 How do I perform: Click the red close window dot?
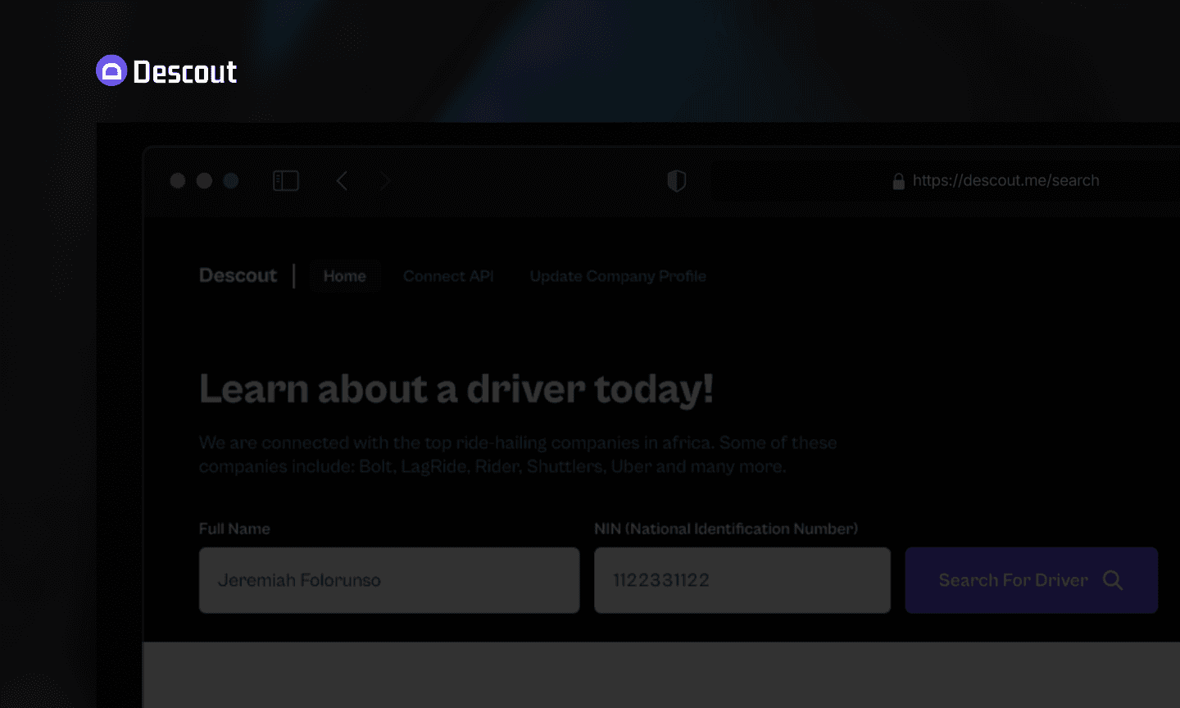[178, 180]
